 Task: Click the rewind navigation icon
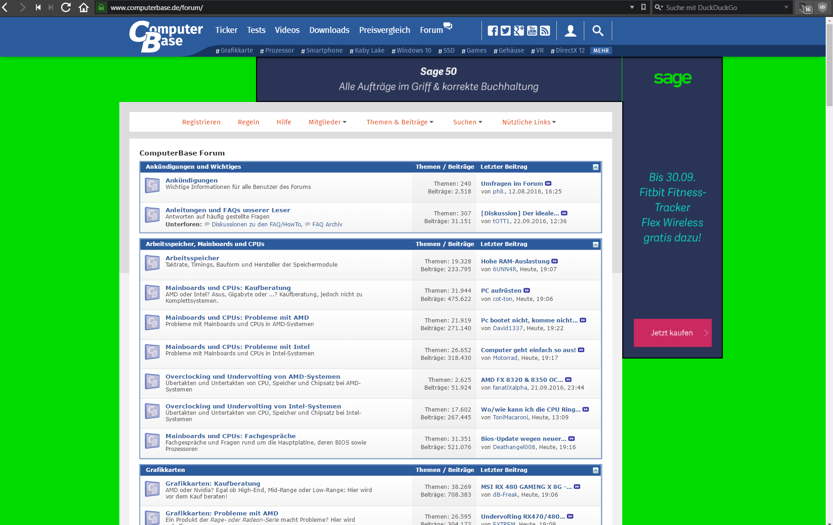click(38, 7)
